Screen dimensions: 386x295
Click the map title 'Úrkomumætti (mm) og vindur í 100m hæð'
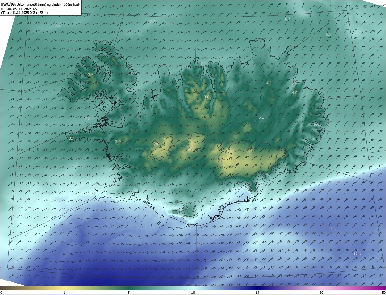point(48,4)
